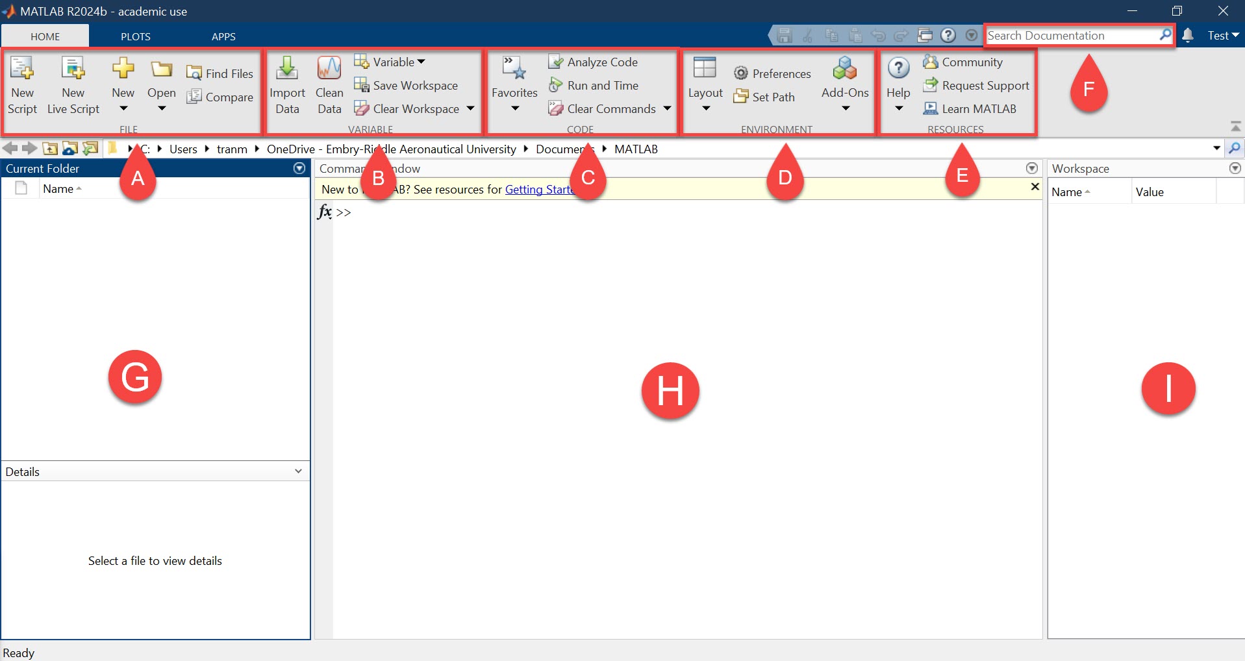The height and width of the screenshot is (661, 1245).
Task: Click the address bar search icon
Action: click(x=1235, y=148)
